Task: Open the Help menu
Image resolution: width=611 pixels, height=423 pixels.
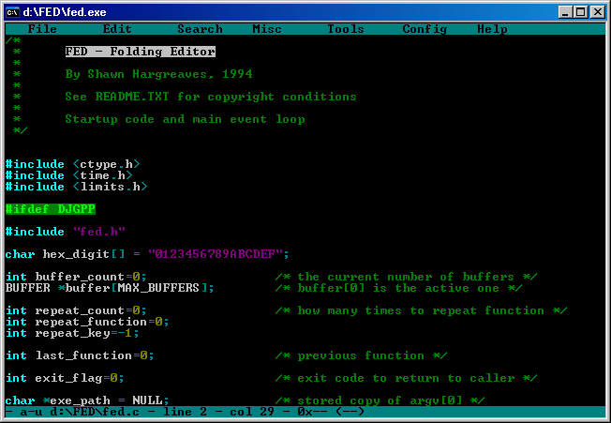Action: 492,29
